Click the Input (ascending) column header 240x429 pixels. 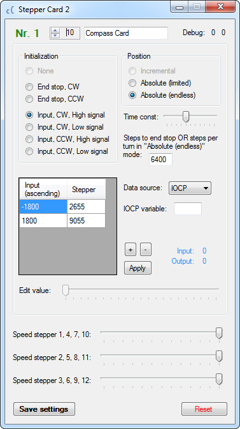coord(43,189)
